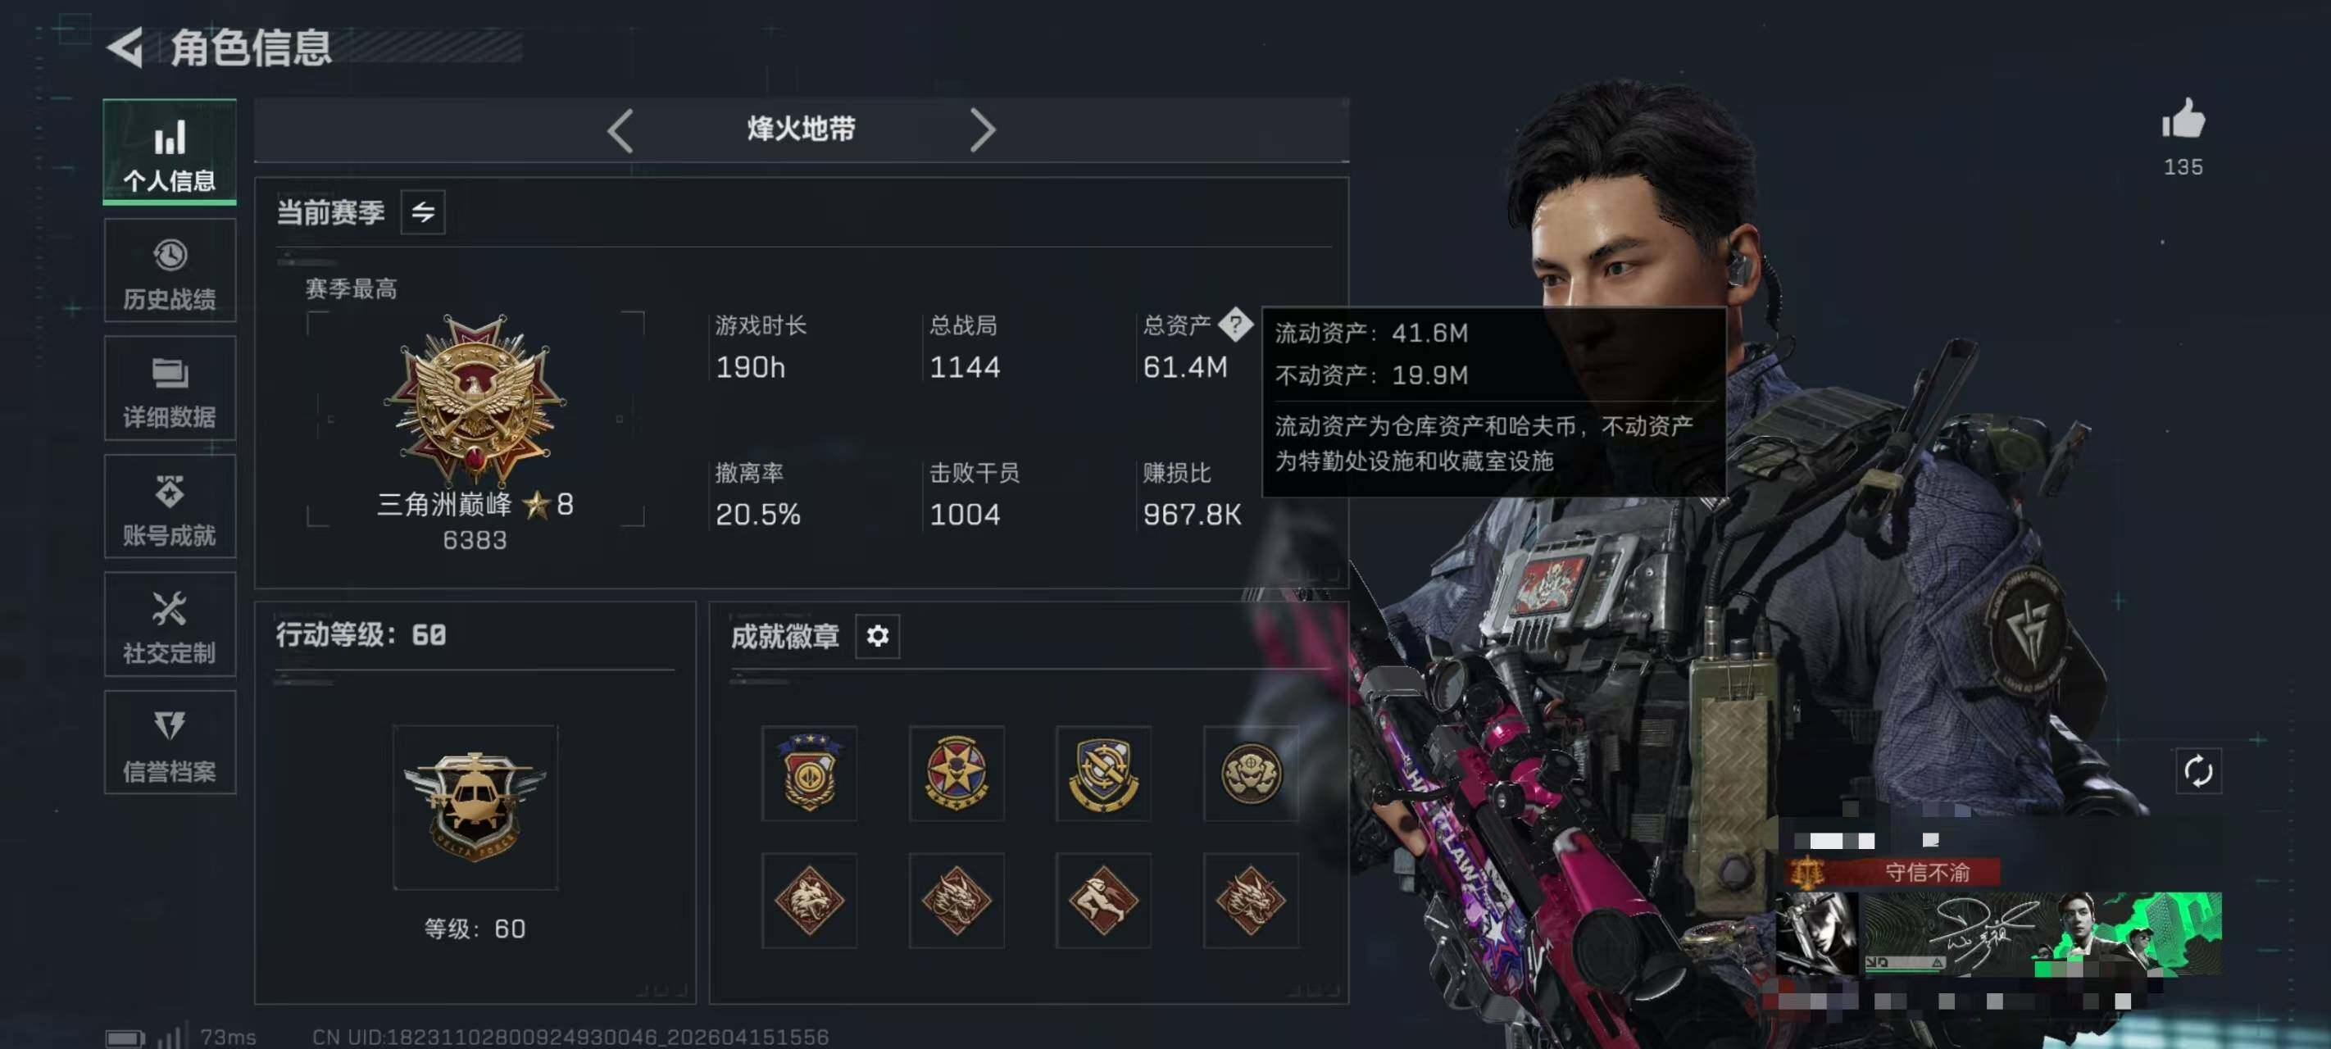Image resolution: width=2331 pixels, height=1049 pixels.
Task: Switch to the previous mode with left chevron
Action: tap(620, 130)
